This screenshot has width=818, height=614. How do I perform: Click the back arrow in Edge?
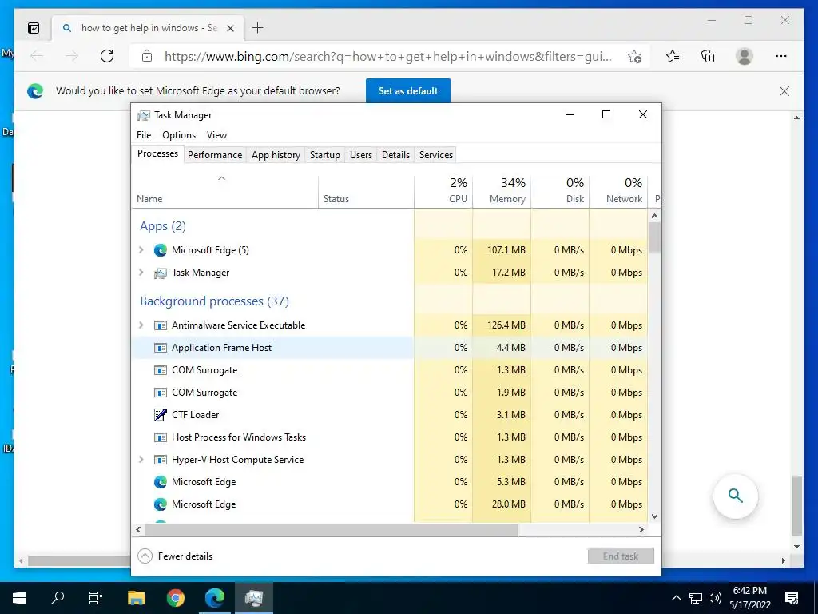coord(37,56)
